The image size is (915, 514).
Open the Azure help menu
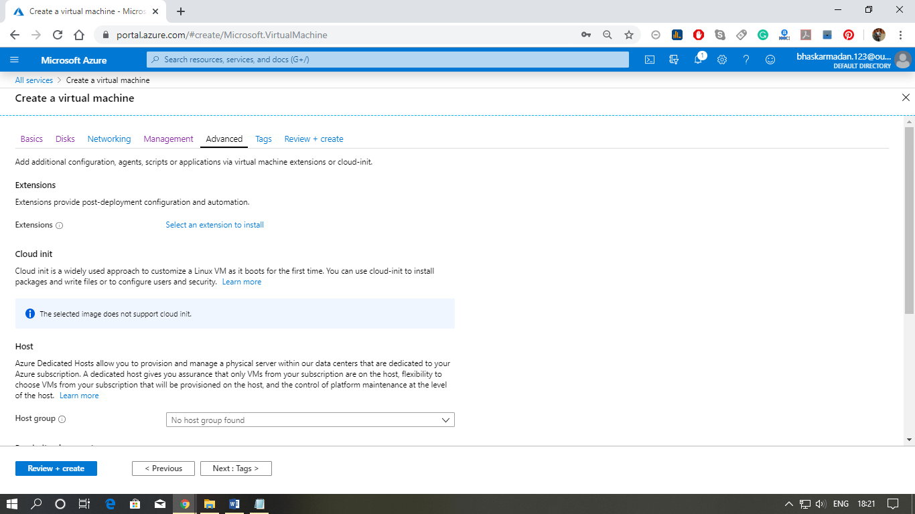point(746,59)
